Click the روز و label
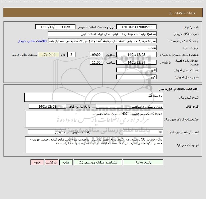The height and width of the screenshot is (199, 206). [x=63, y=55]
